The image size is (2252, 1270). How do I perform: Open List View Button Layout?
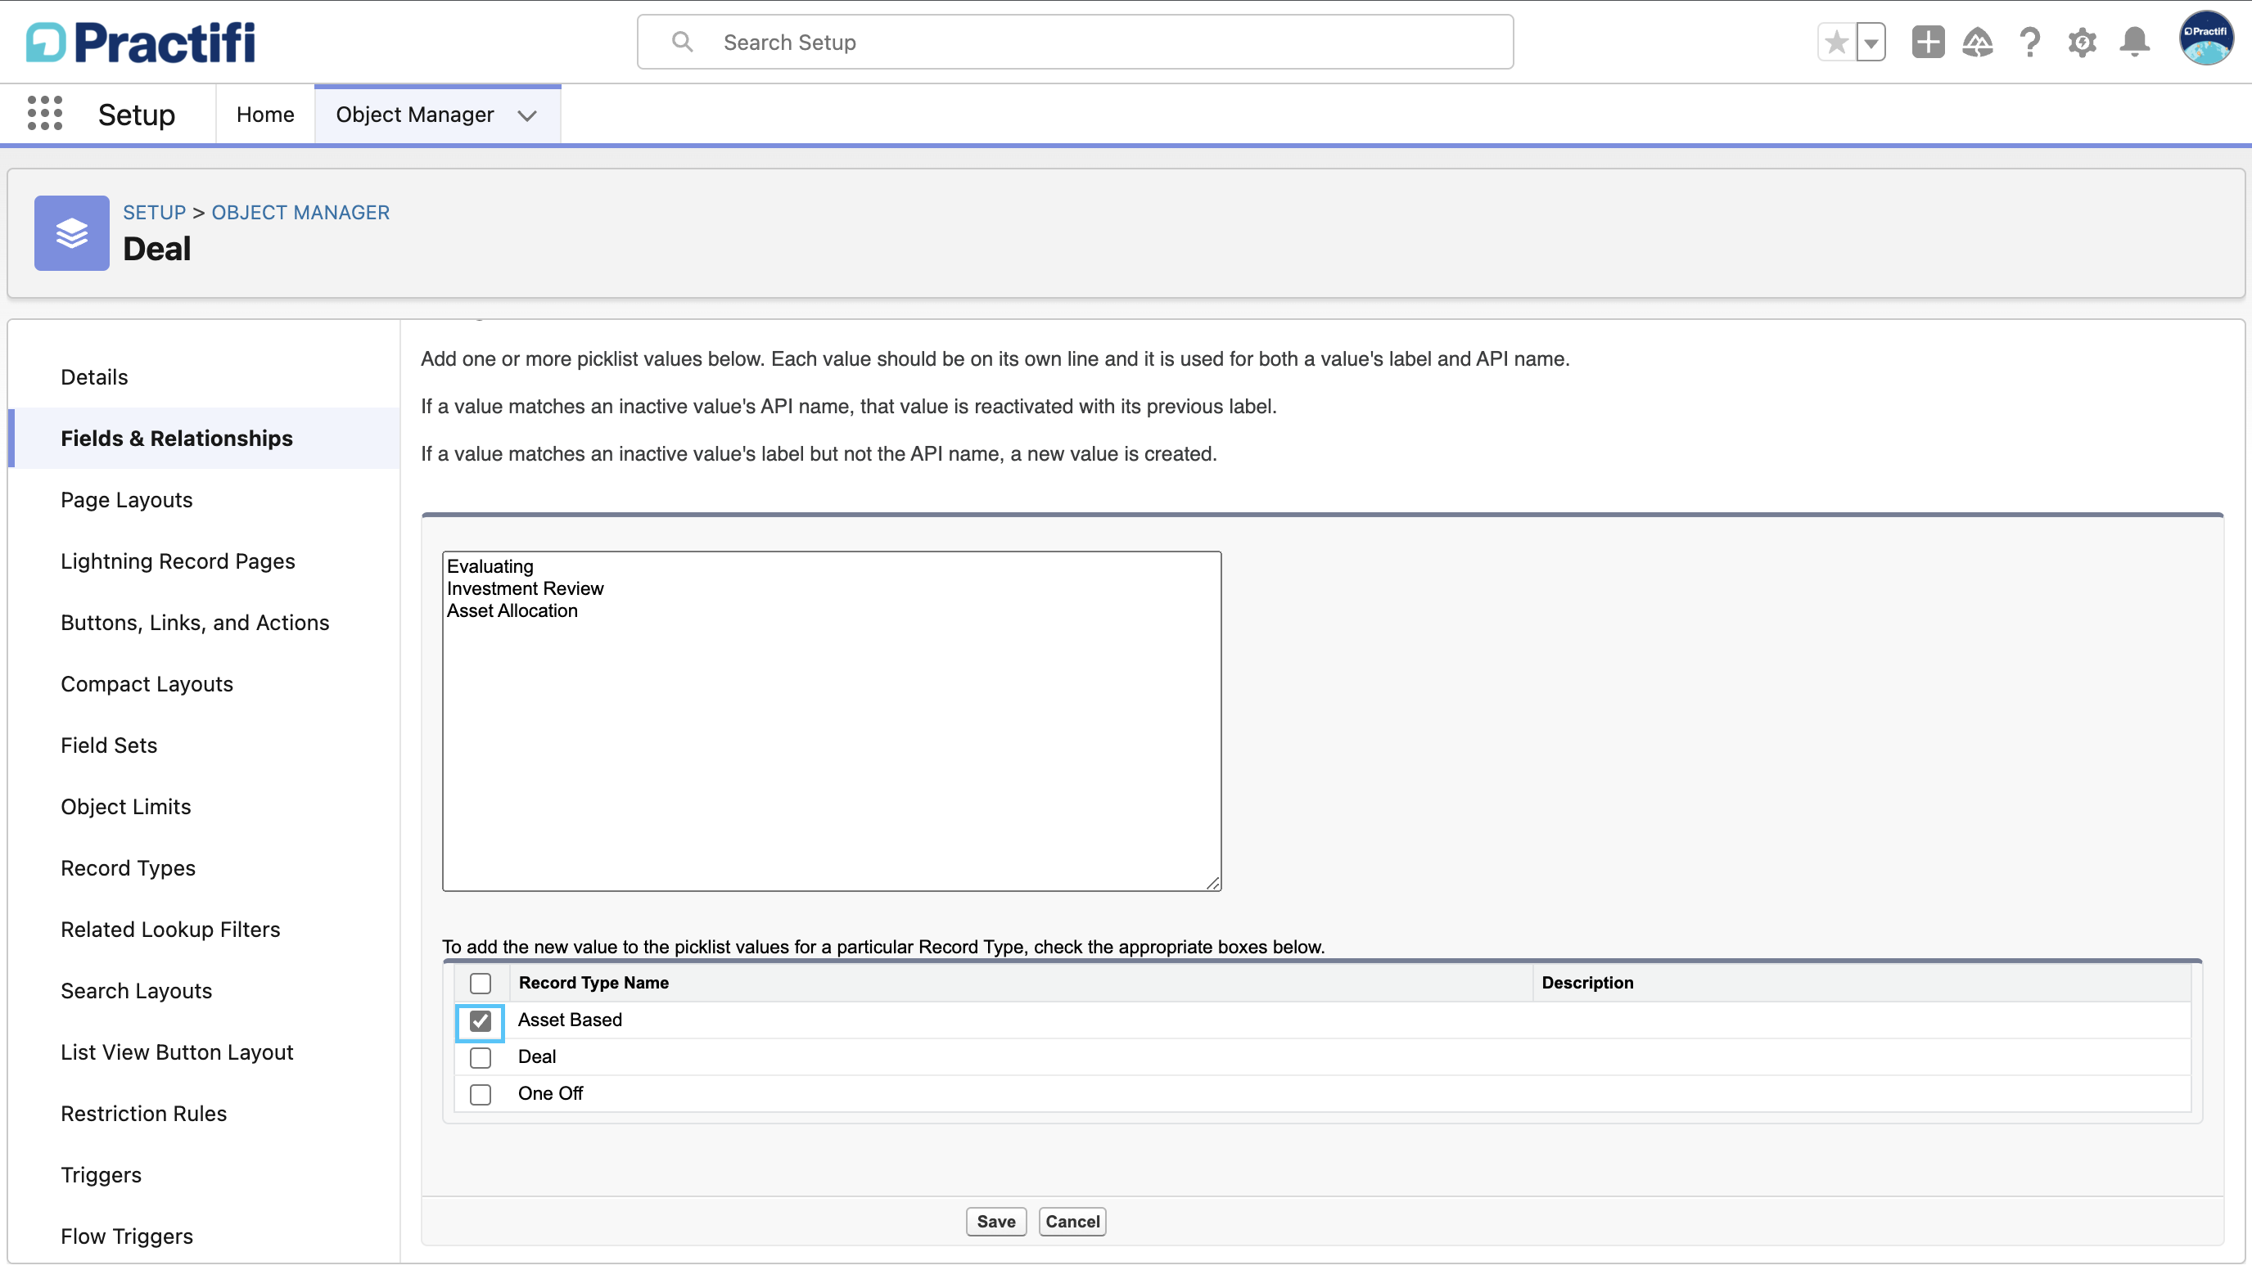coord(177,1052)
